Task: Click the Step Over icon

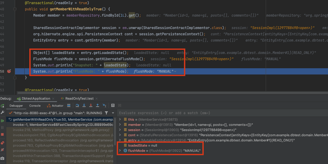Action: (77, 105)
